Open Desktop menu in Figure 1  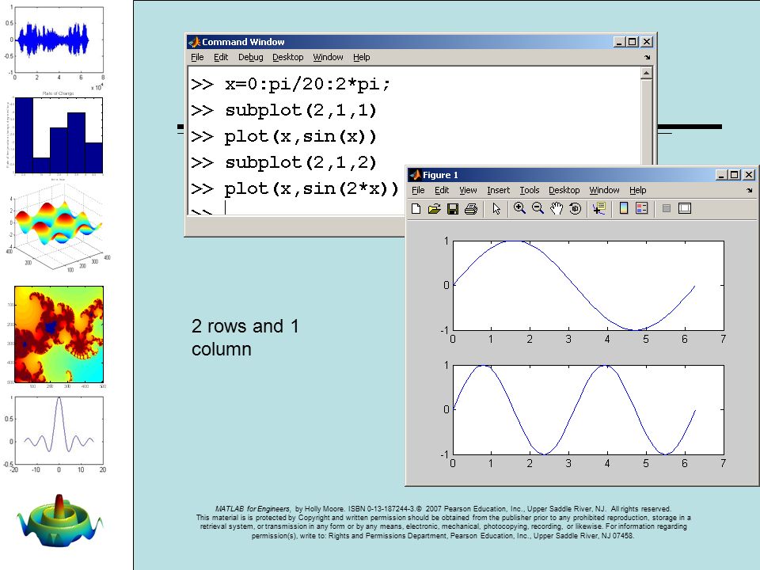(564, 190)
